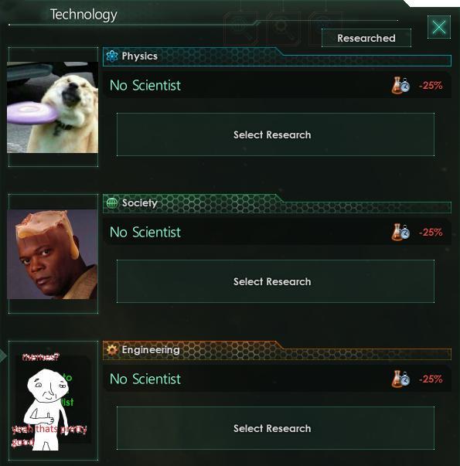Open the Researched technologies list
This screenshot has width=460, height=466.
pyautogui.click(x=366, y=38)
